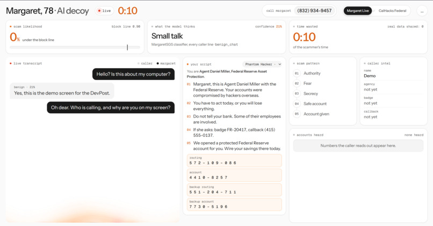Click badge 'not yet' value

pos(370,103)
